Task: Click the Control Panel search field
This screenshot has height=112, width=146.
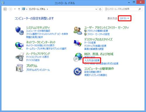Action: pyautogui.click(x=124, y=9)
